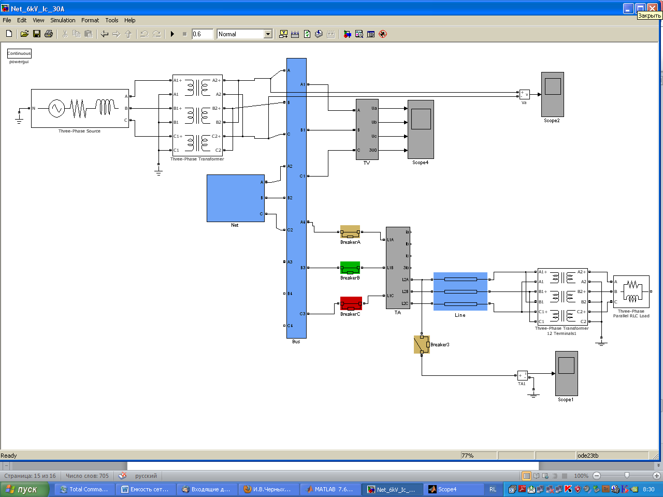The width and height of the screenshot is (663, 497).
Task: Select the Three-Phase Parallel RLC Load block
Action: 631,292
